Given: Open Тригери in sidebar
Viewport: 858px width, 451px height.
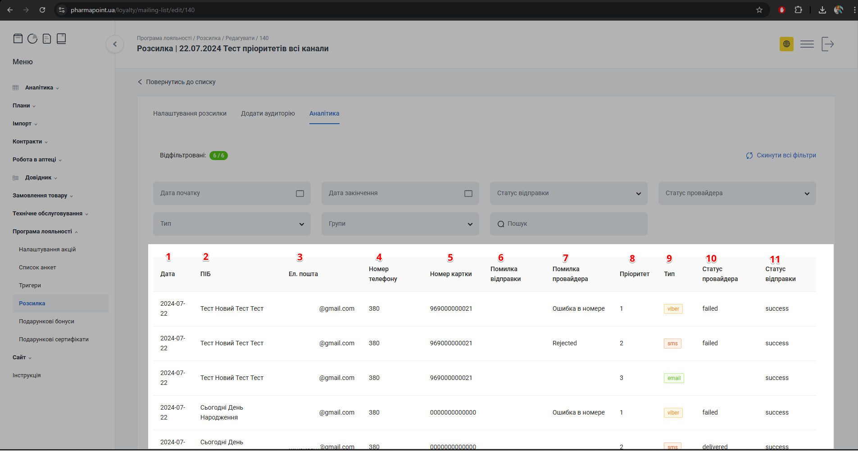Looking at the screenshot, I should (x=30, y=286).
